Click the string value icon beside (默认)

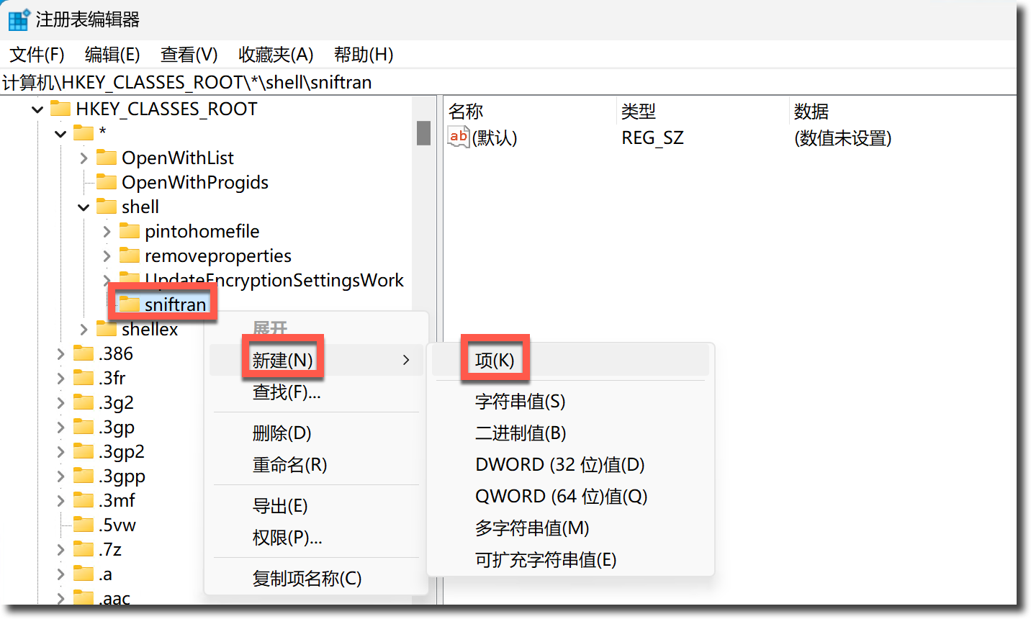(458, 137)
